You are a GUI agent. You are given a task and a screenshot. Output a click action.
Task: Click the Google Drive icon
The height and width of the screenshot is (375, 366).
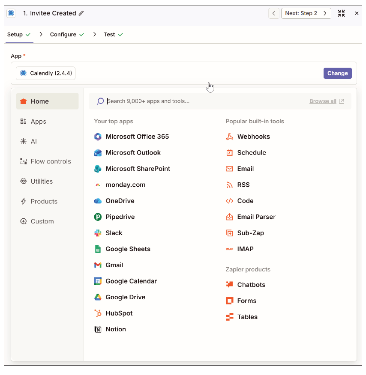[98, 297]
